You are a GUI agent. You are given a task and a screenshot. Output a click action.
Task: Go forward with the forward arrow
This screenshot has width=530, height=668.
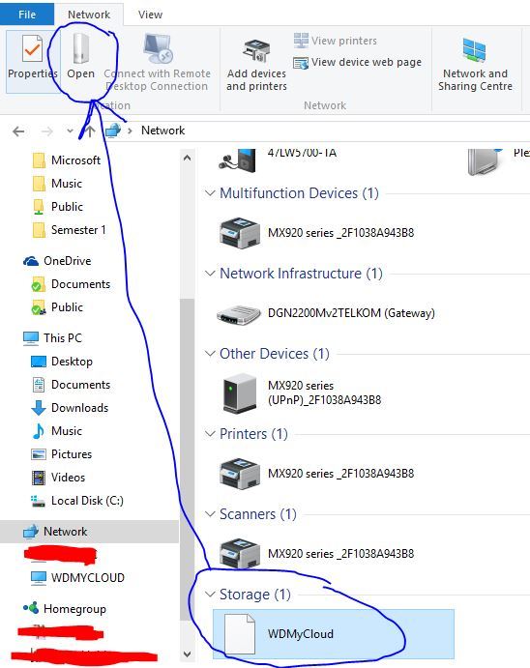click(x=46, y=131)
